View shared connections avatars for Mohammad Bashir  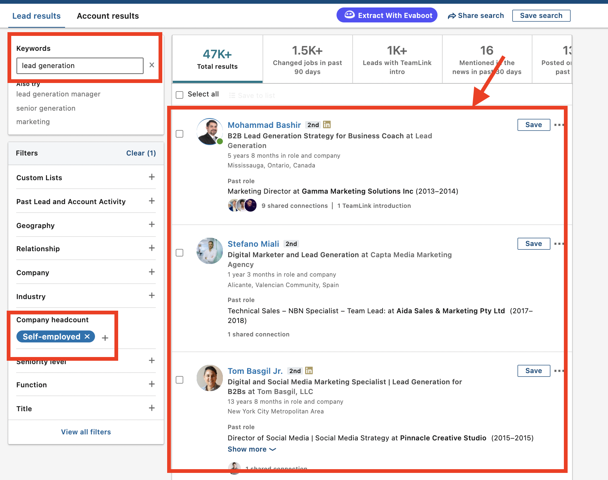coord(242,205)
